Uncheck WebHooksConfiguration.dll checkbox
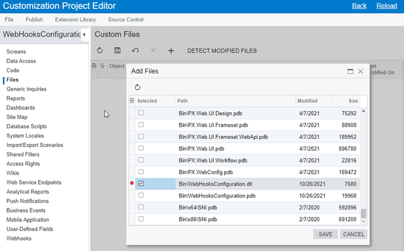 pos(141,184)
